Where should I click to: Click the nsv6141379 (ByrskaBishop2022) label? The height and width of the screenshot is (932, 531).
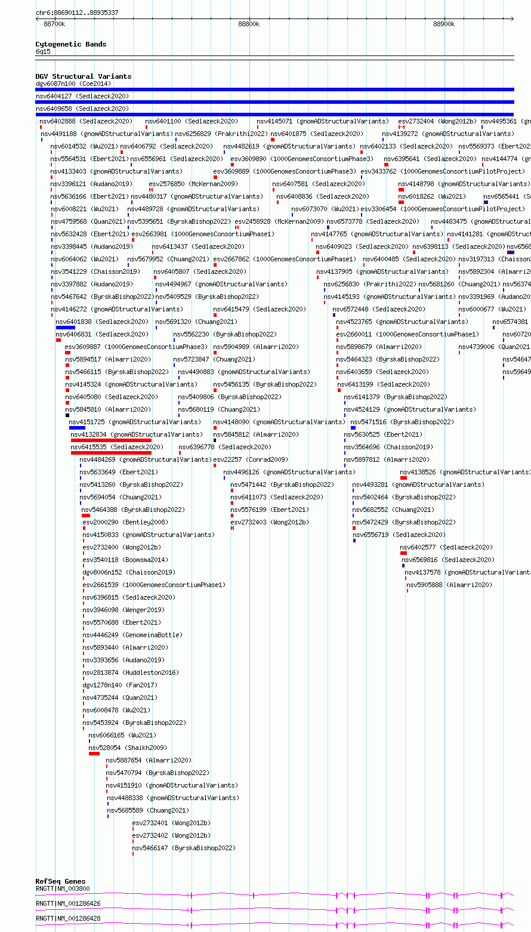pyautogui.click(x=396, y=397)
